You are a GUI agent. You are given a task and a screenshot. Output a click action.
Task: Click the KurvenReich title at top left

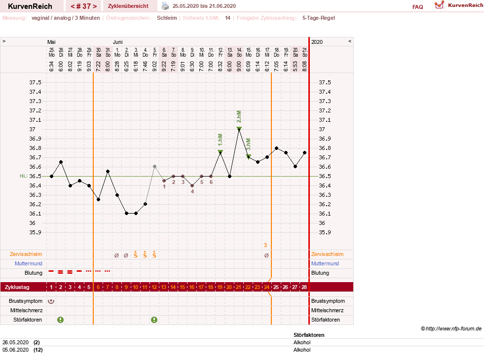(x=30, y=6)
